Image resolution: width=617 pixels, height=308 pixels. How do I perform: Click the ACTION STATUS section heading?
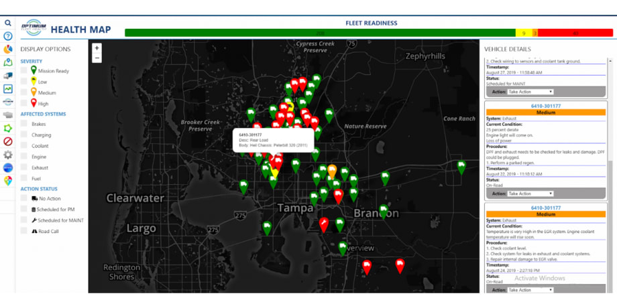(x=39, y=189)
